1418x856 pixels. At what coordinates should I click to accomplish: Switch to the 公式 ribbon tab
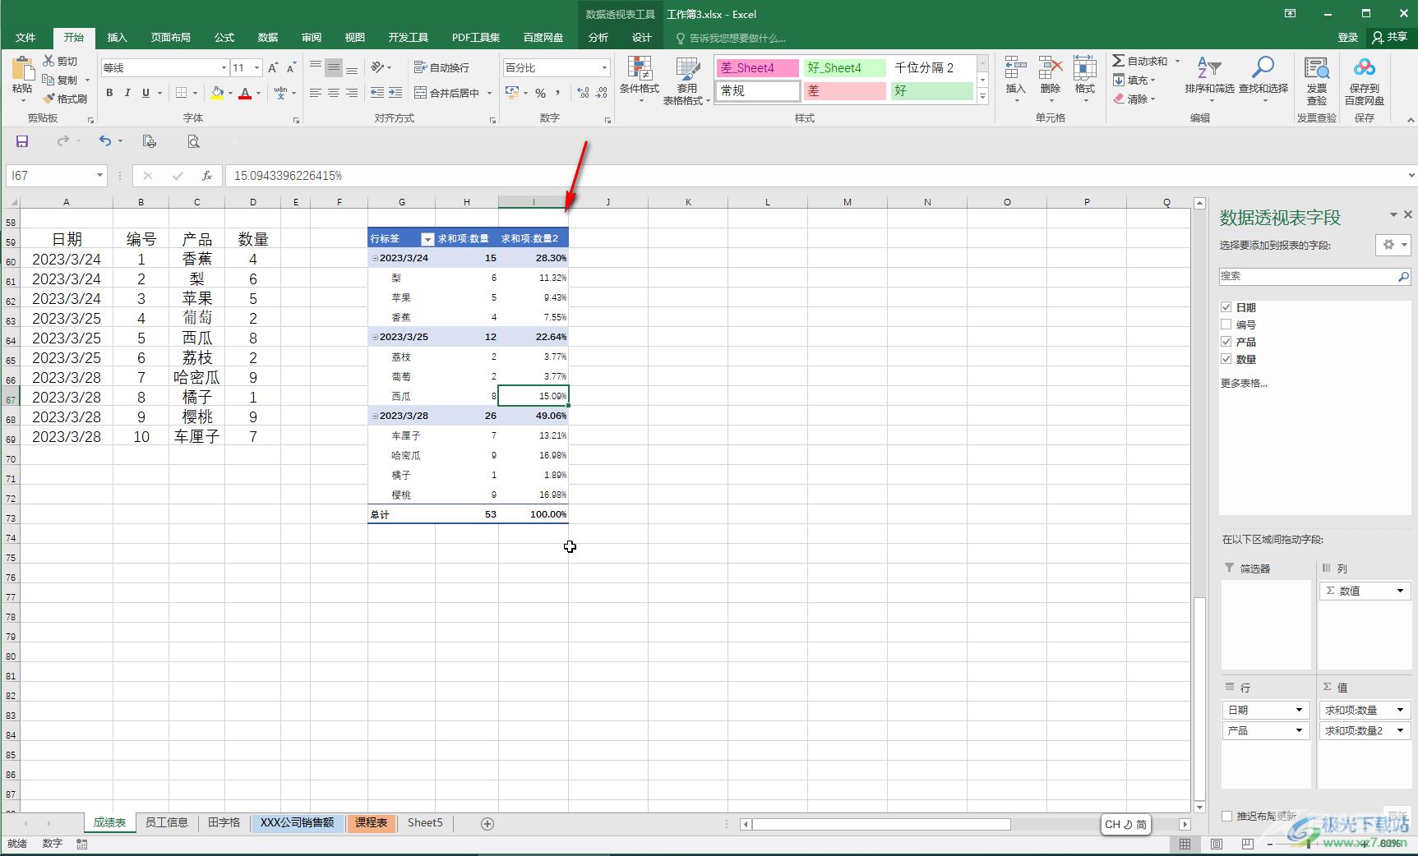click(224, 38)
